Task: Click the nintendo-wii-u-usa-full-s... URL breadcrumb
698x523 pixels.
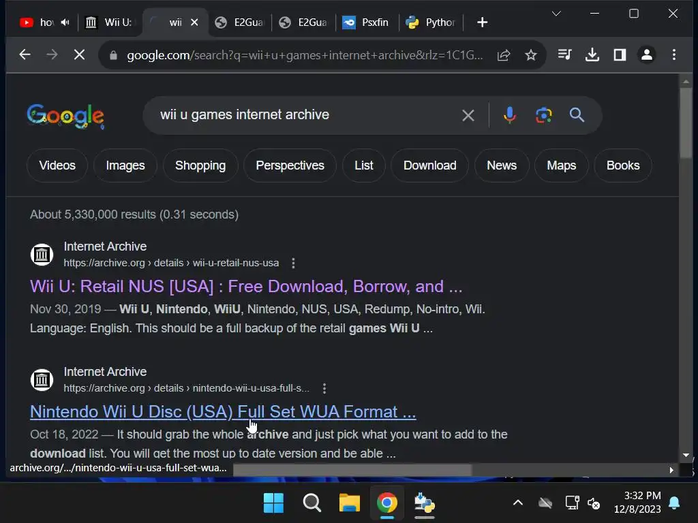Action: point(187,388)
